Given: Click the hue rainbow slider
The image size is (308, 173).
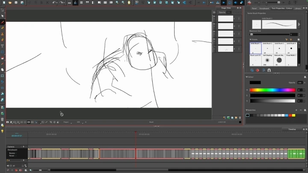Looking at the screenshot, I should pos(272,90).
